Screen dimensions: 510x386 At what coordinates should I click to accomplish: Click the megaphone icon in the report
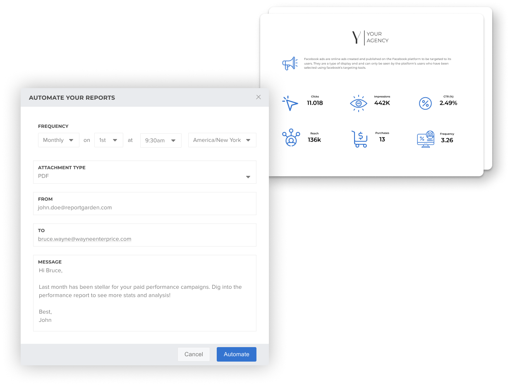click(290, 63)
